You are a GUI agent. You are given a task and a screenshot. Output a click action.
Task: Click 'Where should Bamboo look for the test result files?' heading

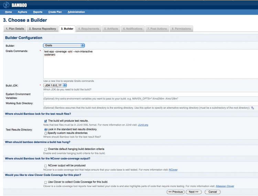(x=38, y=114)
